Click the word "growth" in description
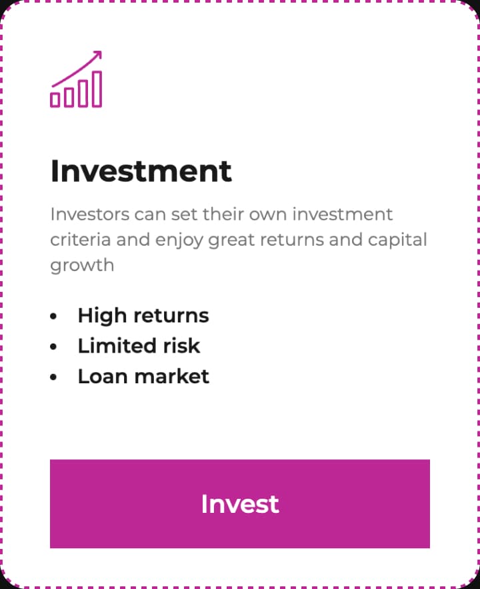The image size is (480, 589). click(x=82, y=265)
